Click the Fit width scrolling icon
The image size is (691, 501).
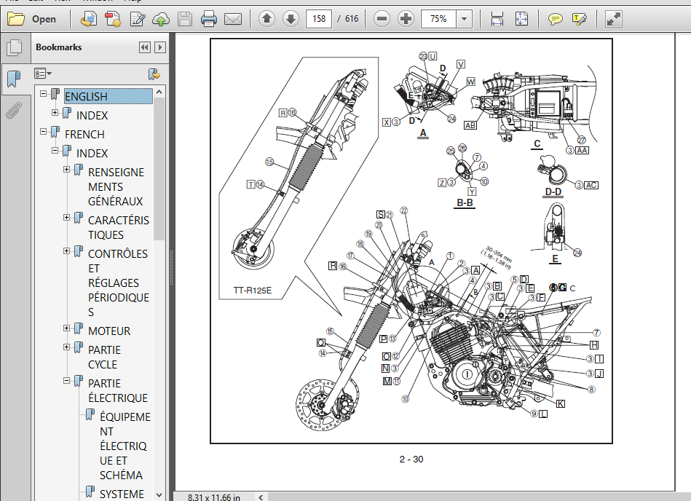497,19
